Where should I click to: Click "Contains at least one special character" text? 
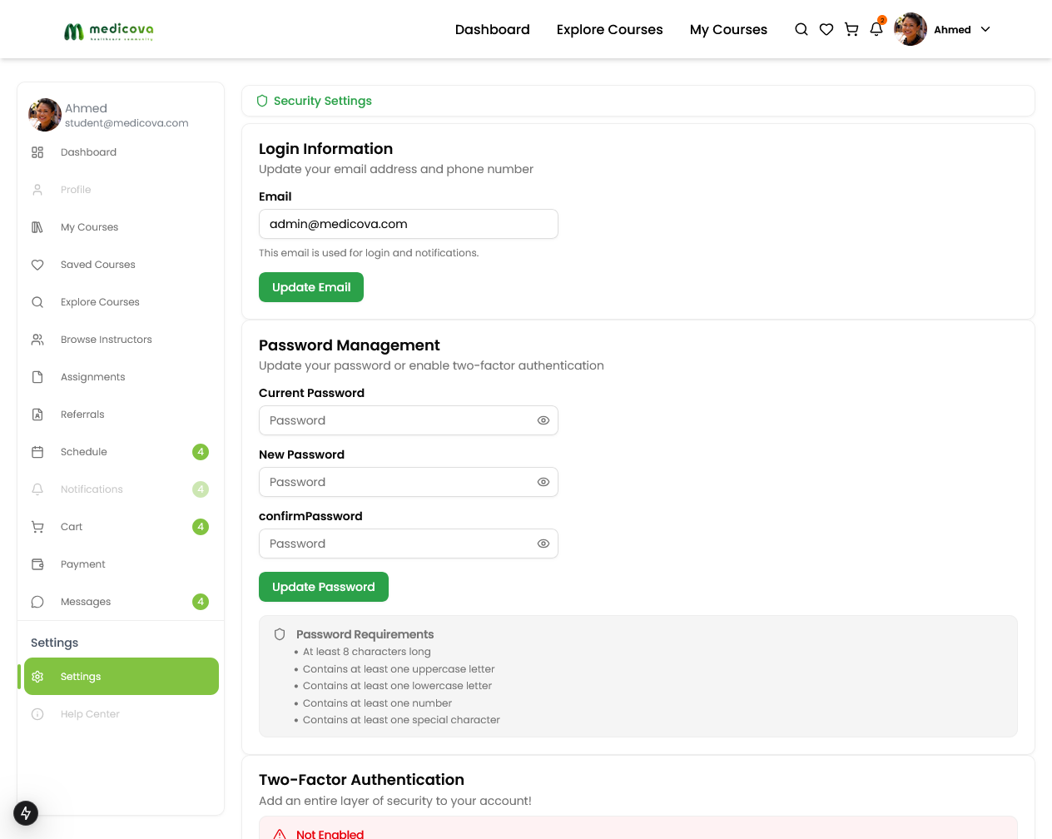click(401, 720)
